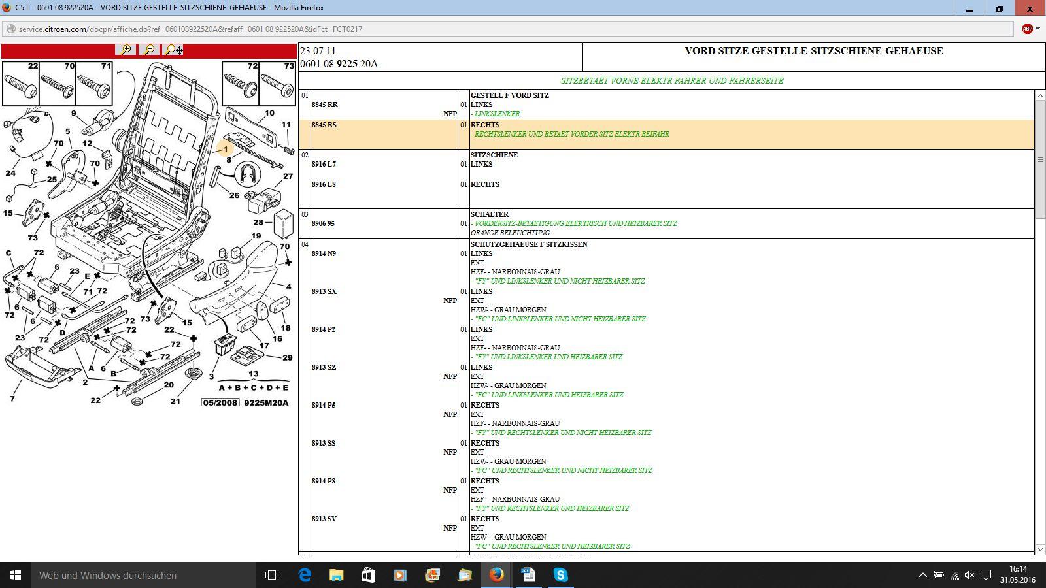Click screw thumbnail number 22
1046x588 pixels.
point(21,84)
